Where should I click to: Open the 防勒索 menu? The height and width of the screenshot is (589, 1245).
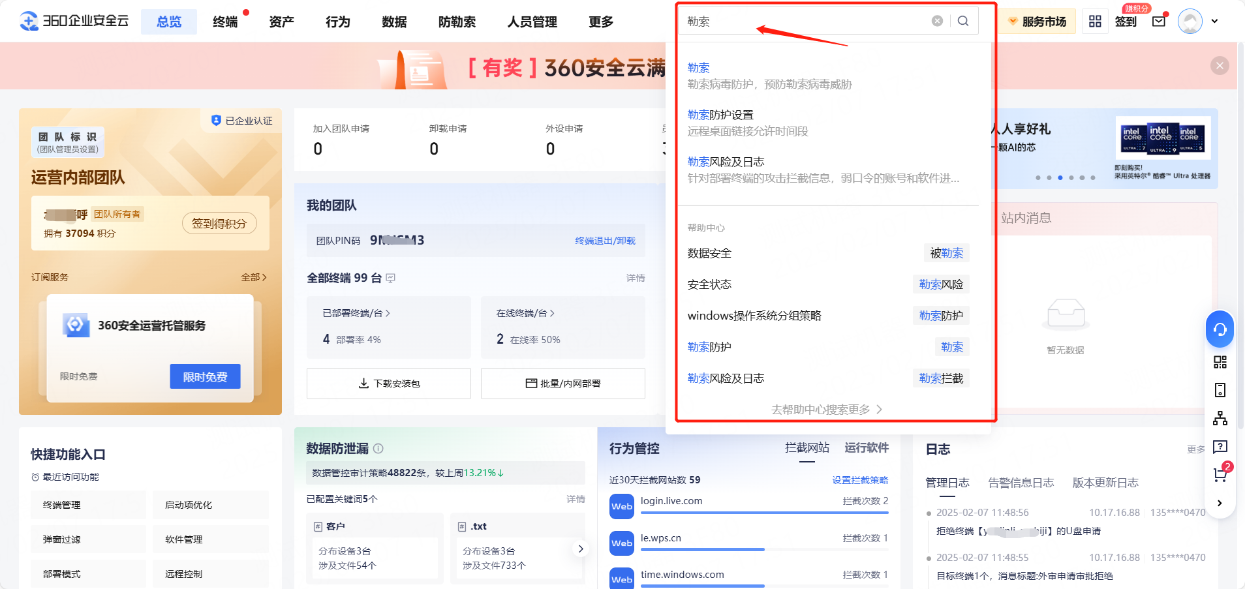point(457,22)
